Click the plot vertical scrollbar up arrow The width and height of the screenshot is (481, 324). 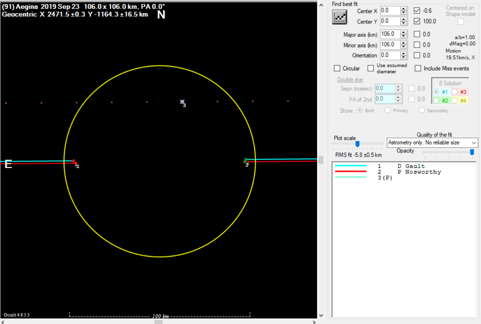[321, 4]
